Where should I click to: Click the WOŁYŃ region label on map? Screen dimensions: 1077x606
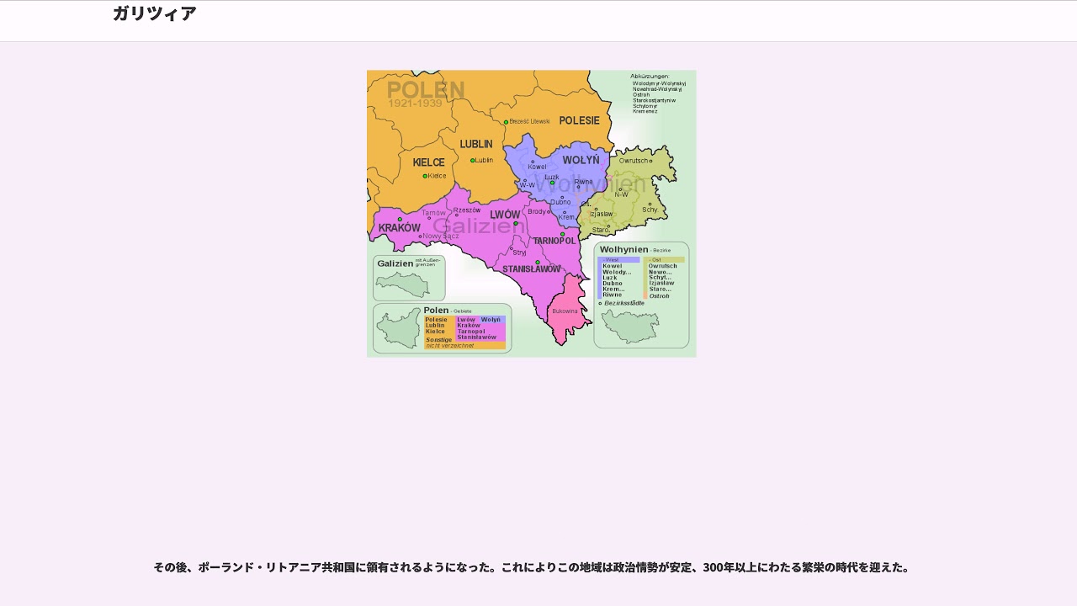coord(581,160)
